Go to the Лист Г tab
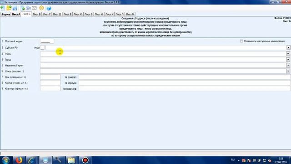Viewport: 291px width, 164px height. [47, 14]
